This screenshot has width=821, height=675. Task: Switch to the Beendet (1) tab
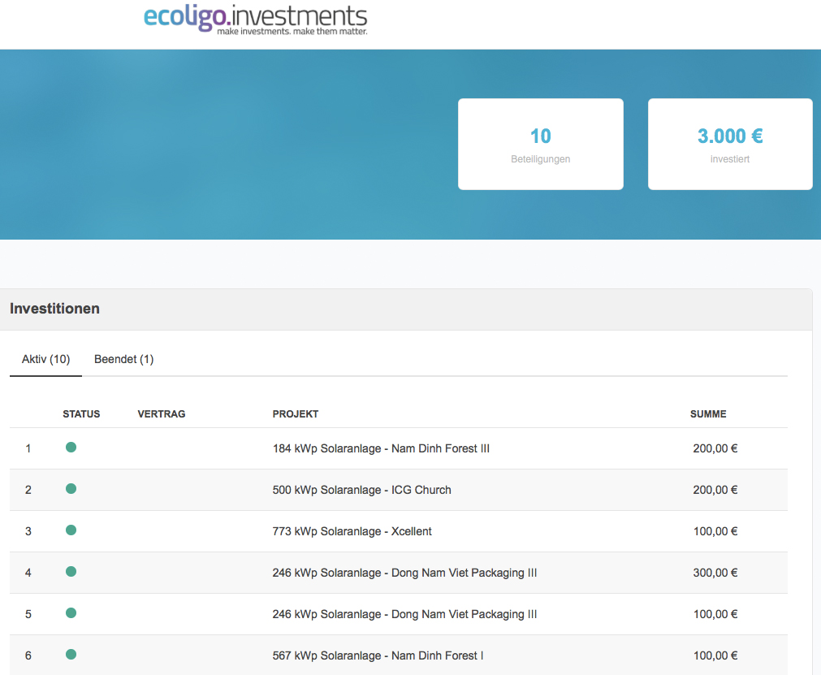pyautogui.click(x=123, y=359)
